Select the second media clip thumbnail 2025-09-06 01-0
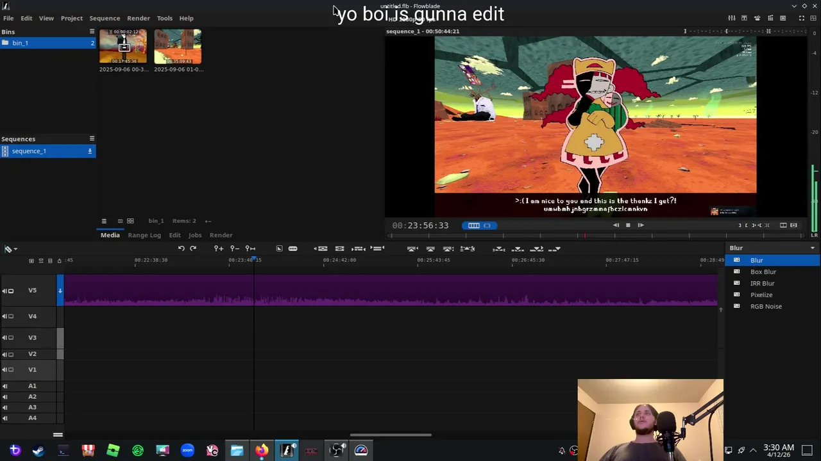 coord(178,46)
